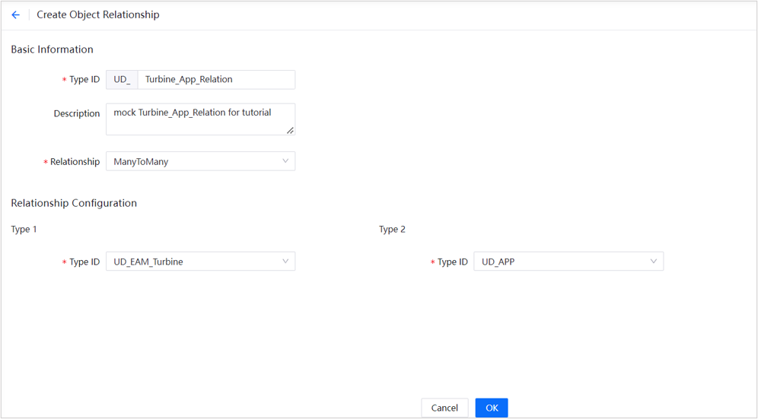Click the UD_EAM_Turbine dropdown arrow
The height and width of the screenshot is (419, 758).
pyautogui.click(x=285, y=262)
